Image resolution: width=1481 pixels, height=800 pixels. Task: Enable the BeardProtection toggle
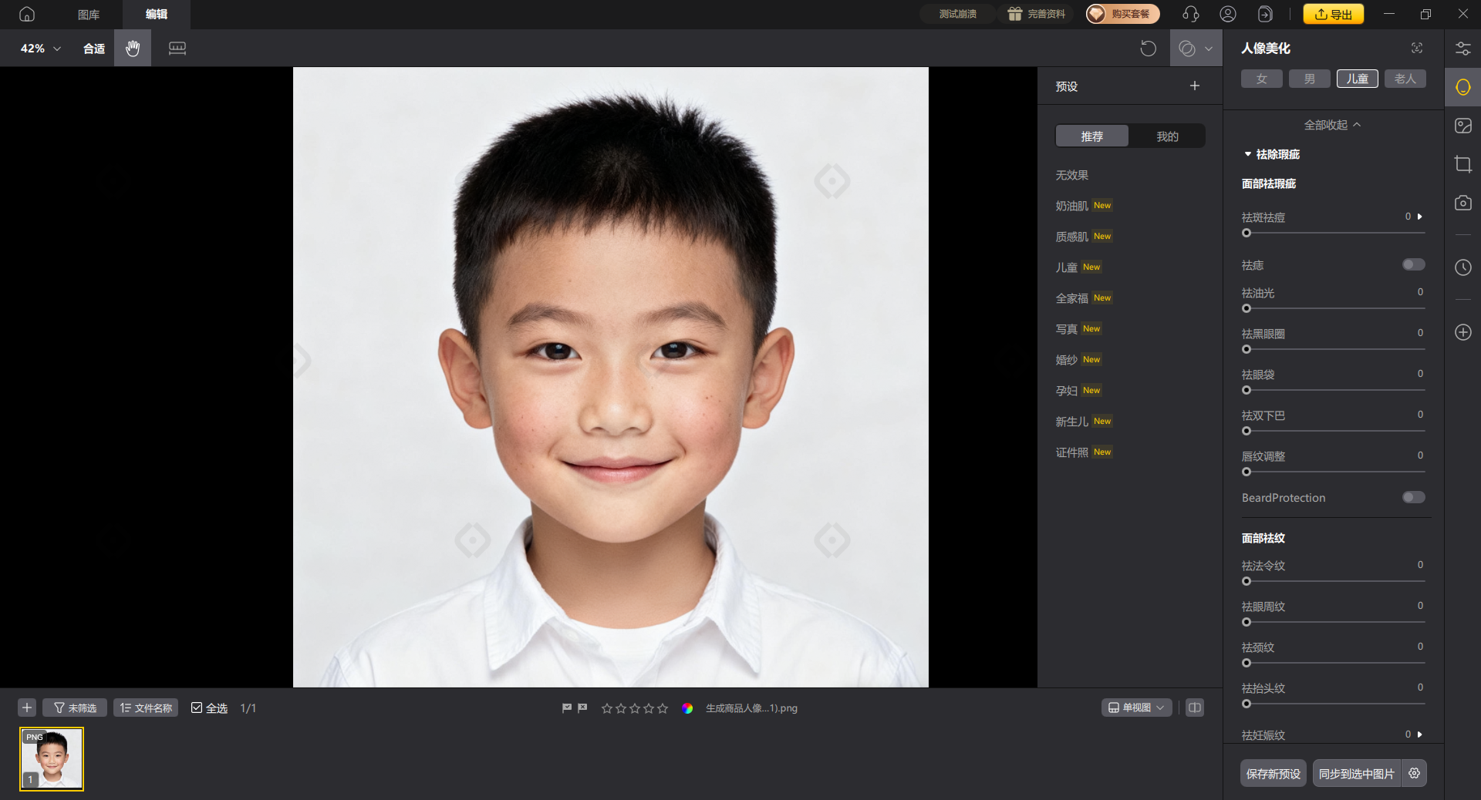[1413, 498]
